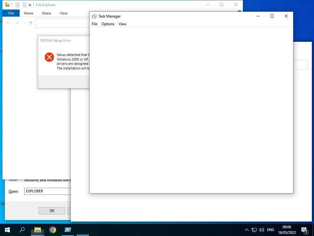314x236 pixels.
Task: Click the File Explorer address bar
Action: pyautogui.click(x=62, y=23)
